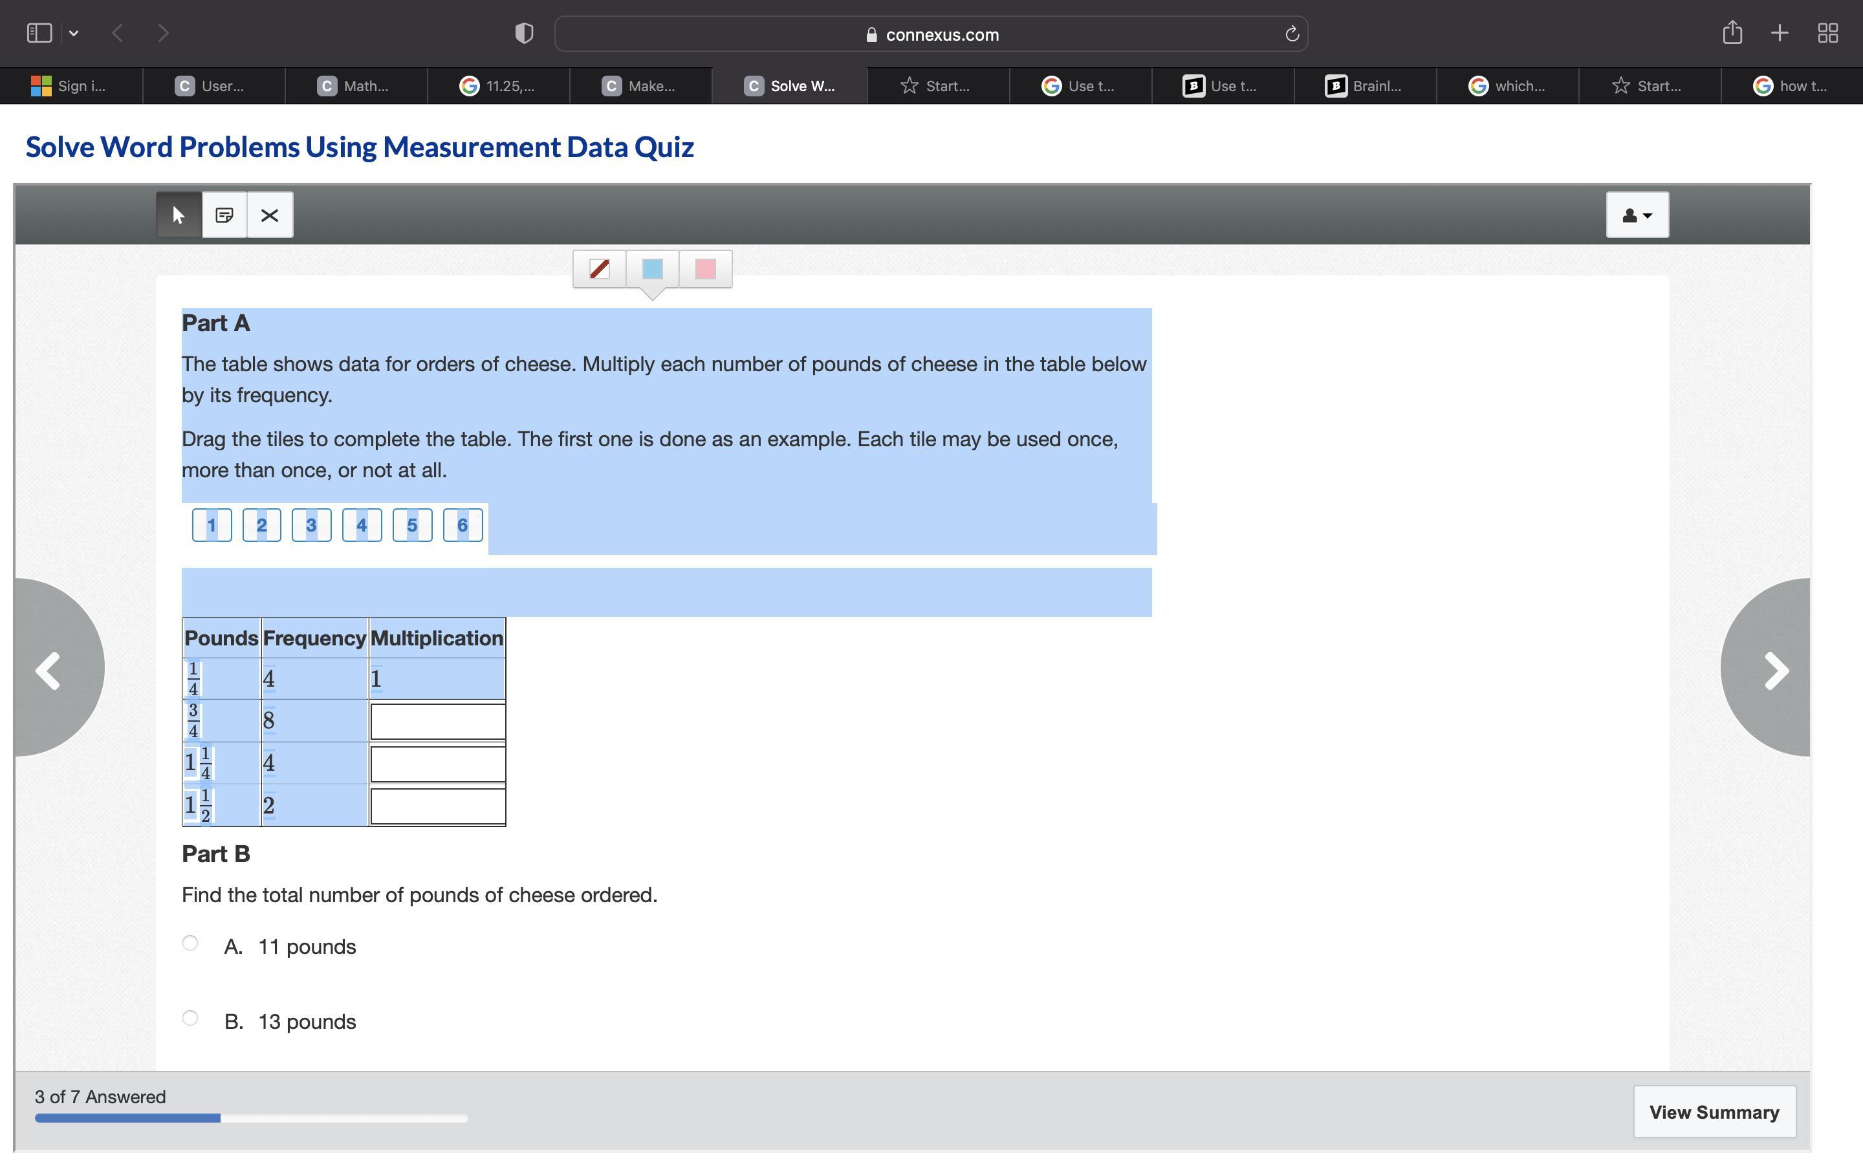Screen dimensions: 1863x1164
Task: Select the pointer cursor tool
Action: [x=179, y=215]
